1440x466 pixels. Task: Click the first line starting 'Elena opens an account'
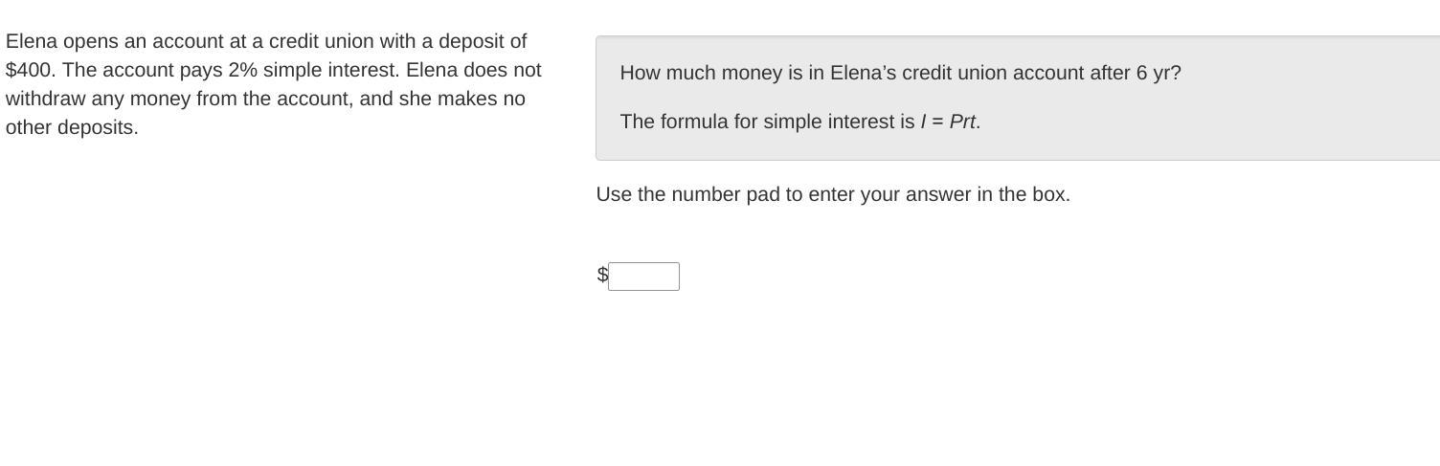266,41
